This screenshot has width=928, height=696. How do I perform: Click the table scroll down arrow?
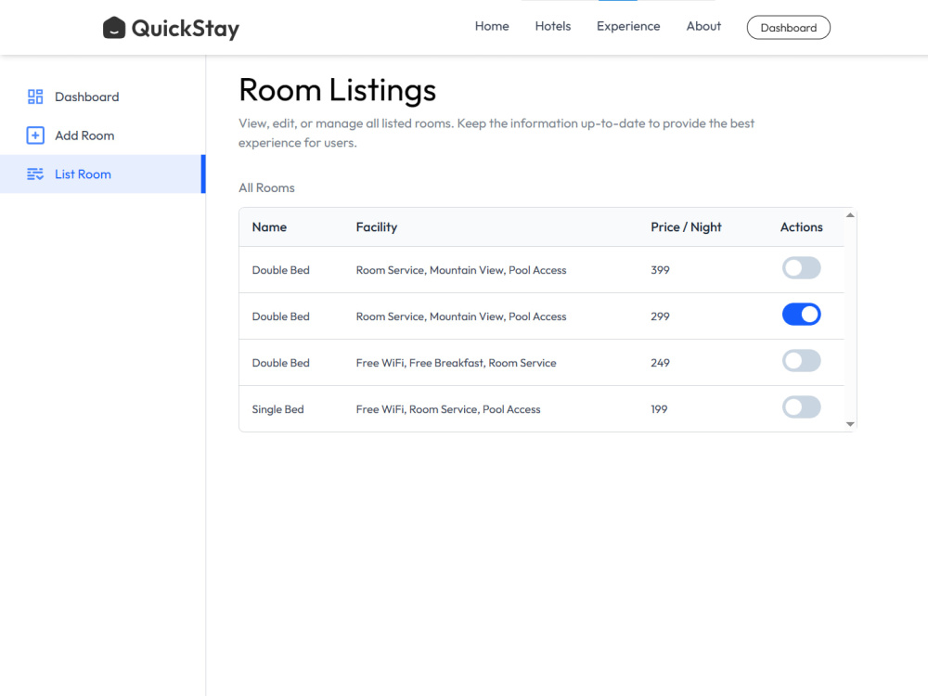tap(850, 424)
